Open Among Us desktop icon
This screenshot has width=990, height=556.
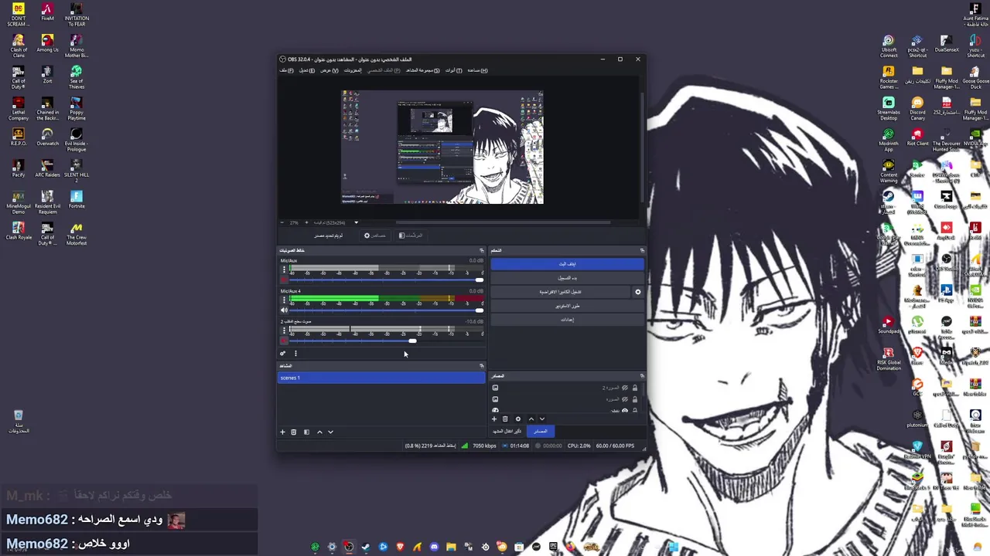(x=47, y=42)
